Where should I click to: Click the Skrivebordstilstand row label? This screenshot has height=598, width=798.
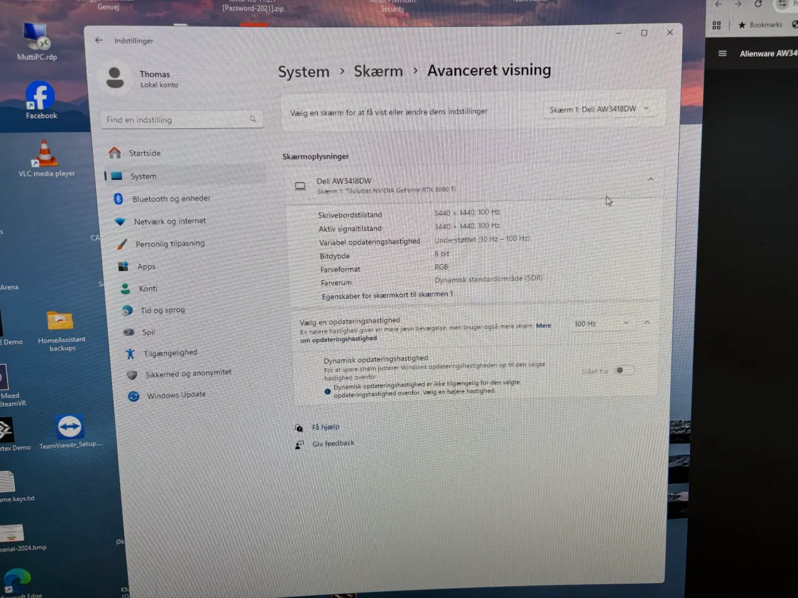[350, 215]
